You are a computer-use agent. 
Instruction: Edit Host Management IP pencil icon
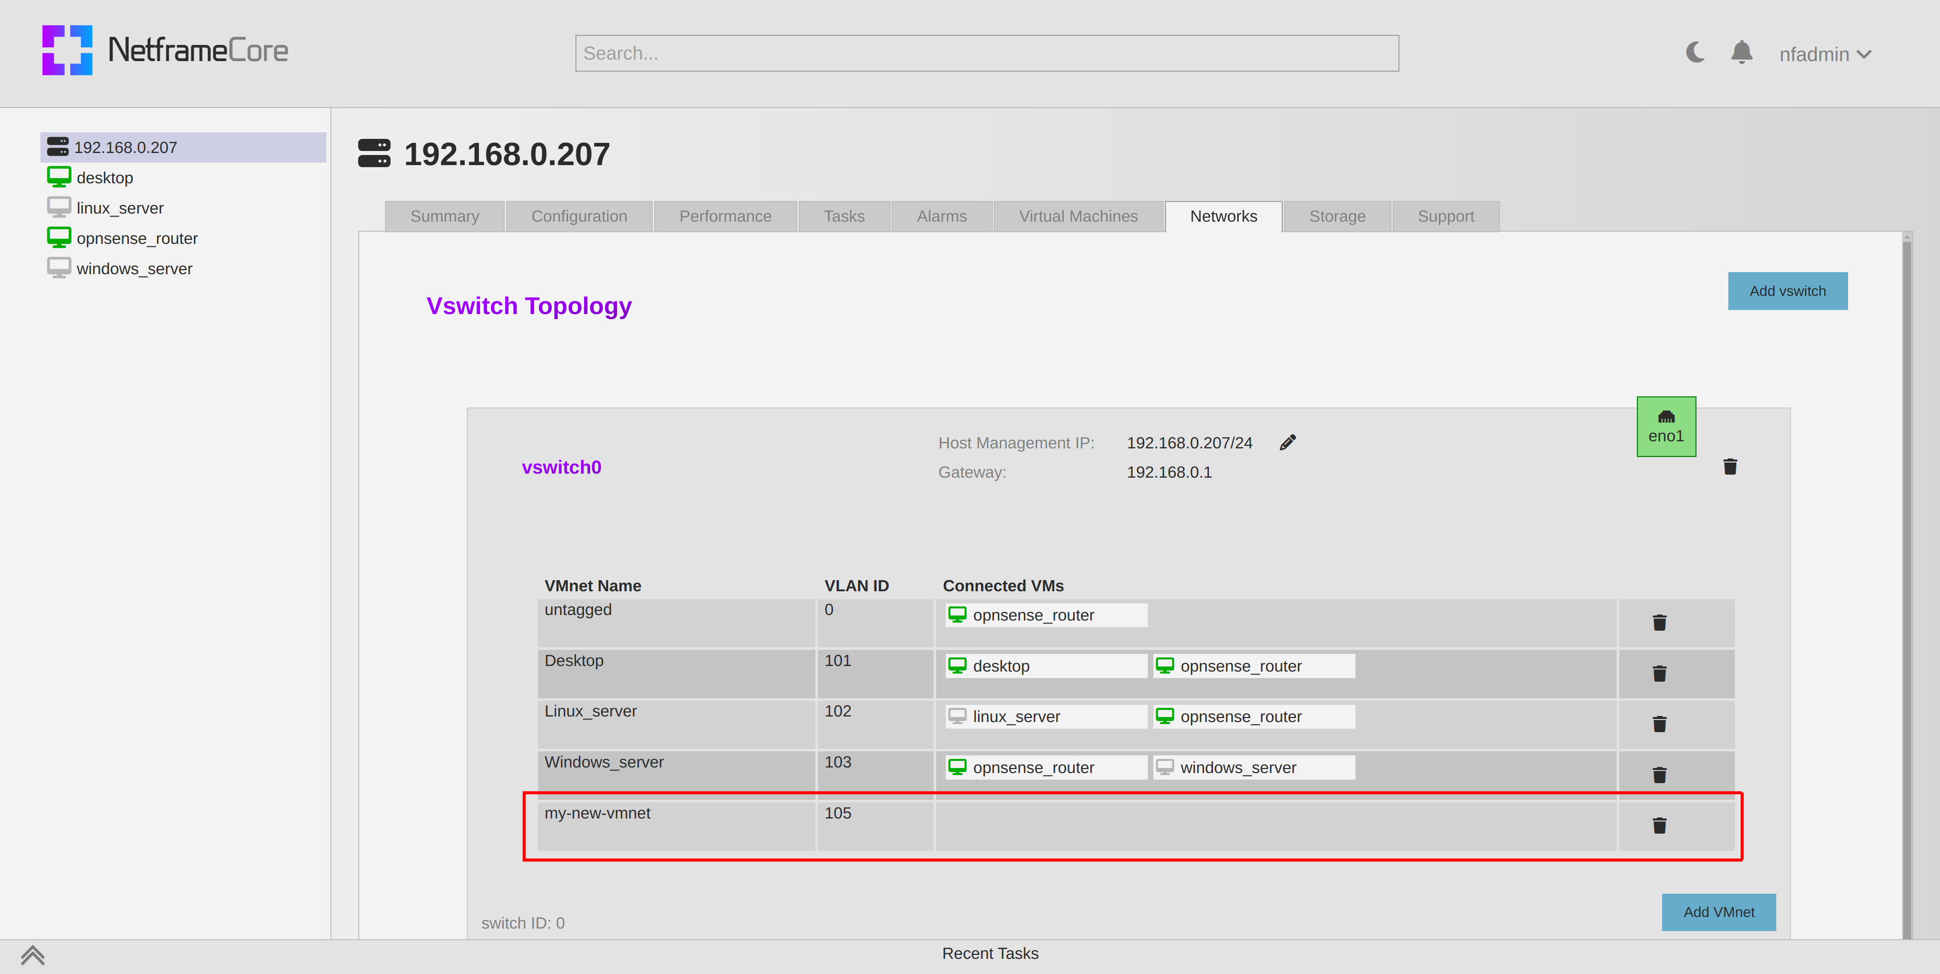tap(1288, 442)
